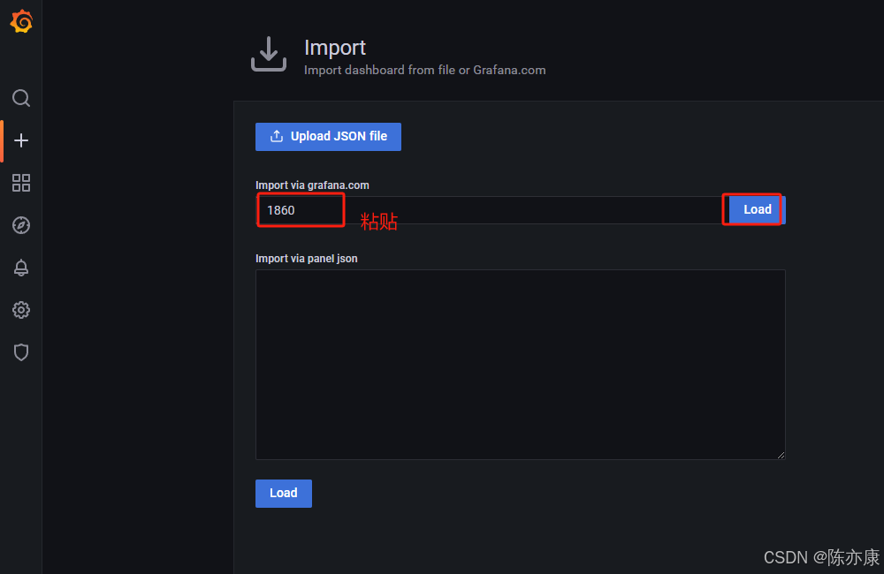This screenshot has height=574, width=884.
Task: Click the bottom Load button under panel json
Action: coord(284,494)
